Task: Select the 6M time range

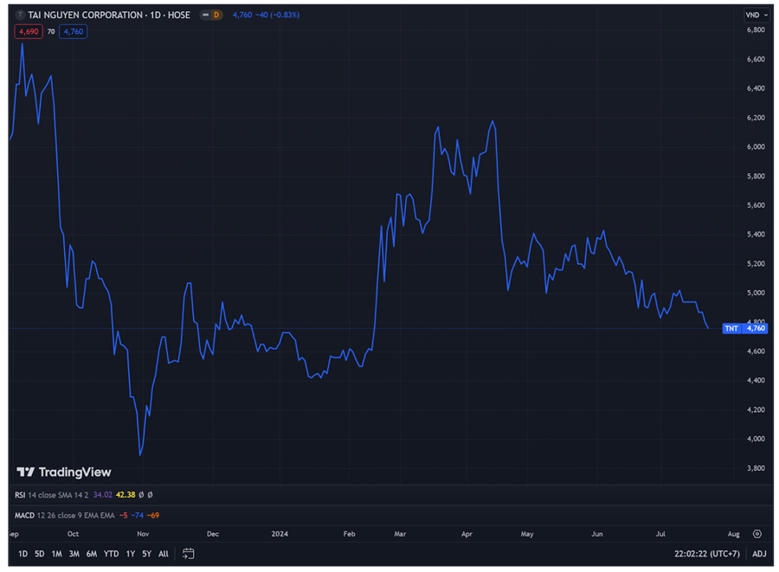Action: pyautogui.click(x=91, y=554)
